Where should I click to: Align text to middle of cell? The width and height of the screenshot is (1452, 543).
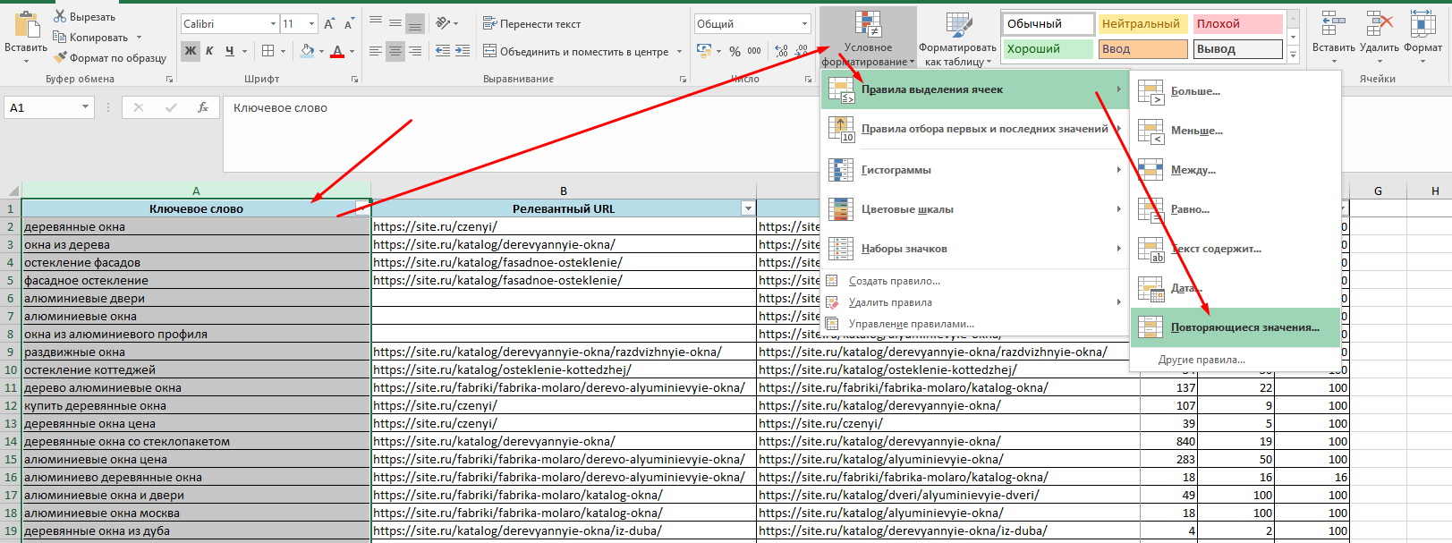coord(395,23)
